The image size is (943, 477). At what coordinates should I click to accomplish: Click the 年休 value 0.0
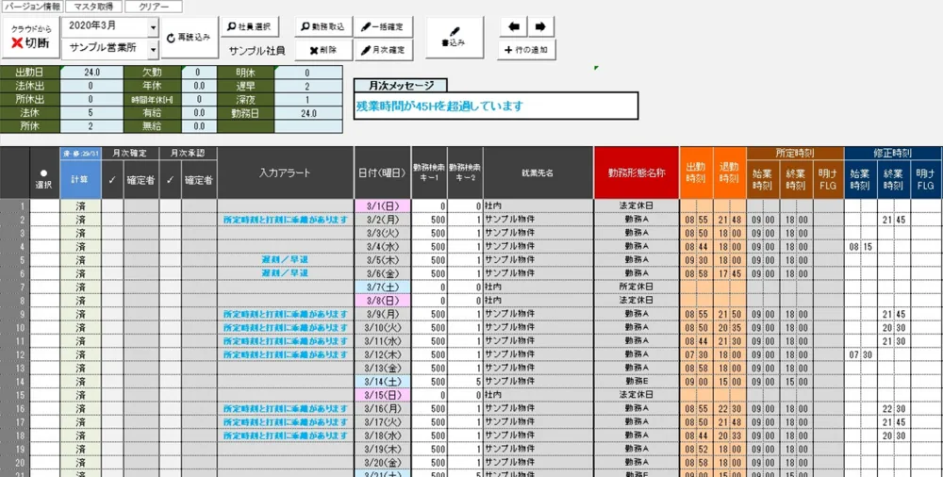click(198, 86)
